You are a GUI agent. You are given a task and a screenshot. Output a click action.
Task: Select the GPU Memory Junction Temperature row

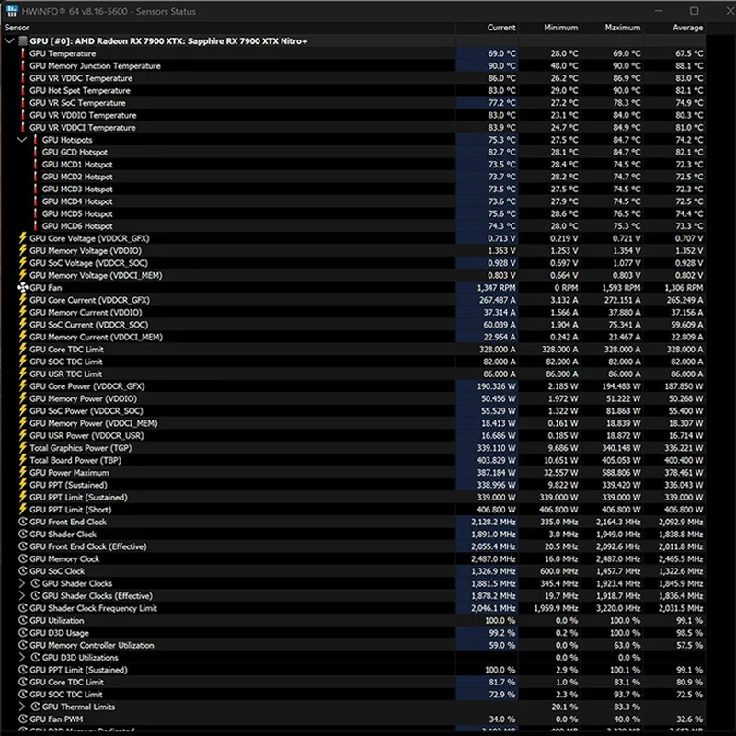(x=95, y=66)
